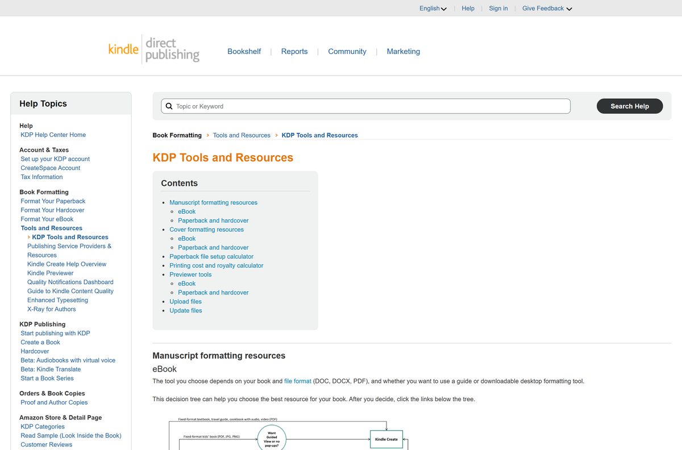This screenshot has width=682, height=450.
Task: Click KDP Tools and Resources breadcrumb
Action: pyautogui.click(x=320, y=135)
